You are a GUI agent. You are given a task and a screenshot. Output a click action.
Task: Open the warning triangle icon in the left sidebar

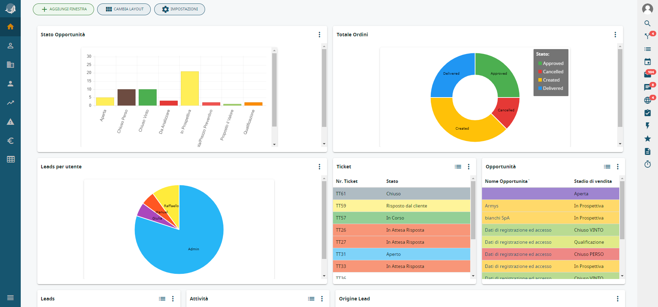[10, 122]
